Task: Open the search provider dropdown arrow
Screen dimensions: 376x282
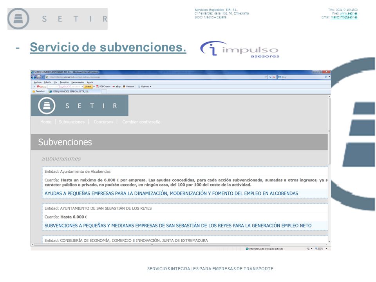Action: click(329, 77)
